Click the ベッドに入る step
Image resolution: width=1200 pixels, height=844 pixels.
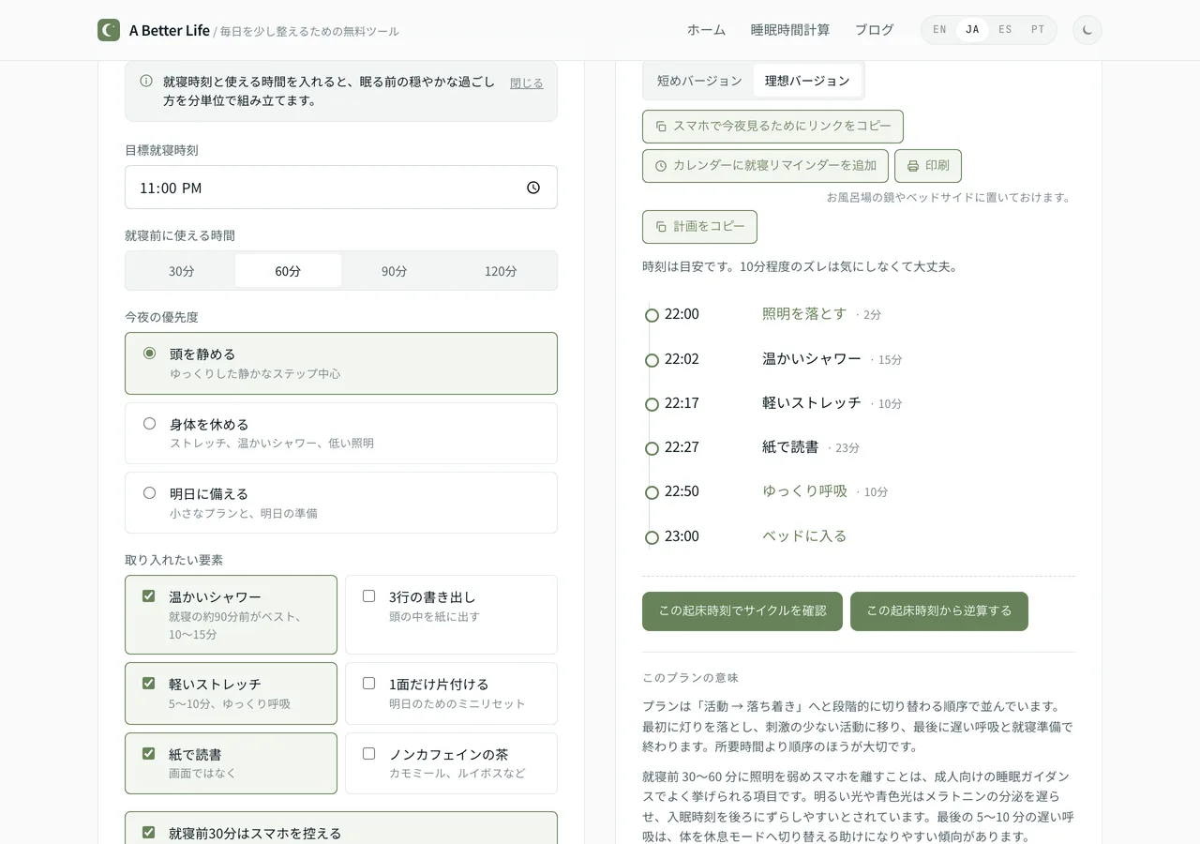click(804, 536)
